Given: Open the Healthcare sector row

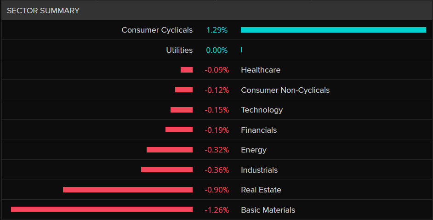Looking at the screenshot, I should click(x=260, y=70).
